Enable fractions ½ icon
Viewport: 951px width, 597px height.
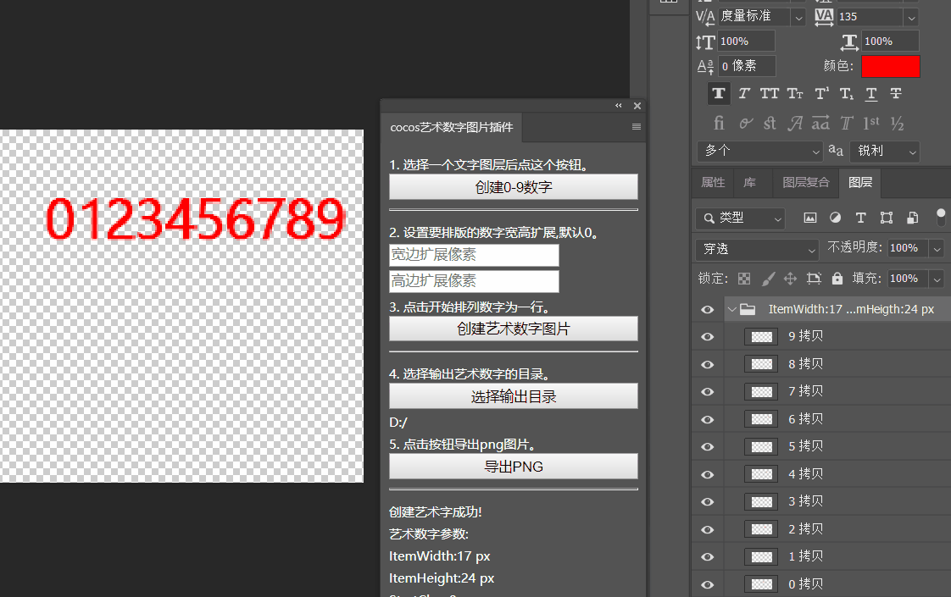[x=897, y=123]
